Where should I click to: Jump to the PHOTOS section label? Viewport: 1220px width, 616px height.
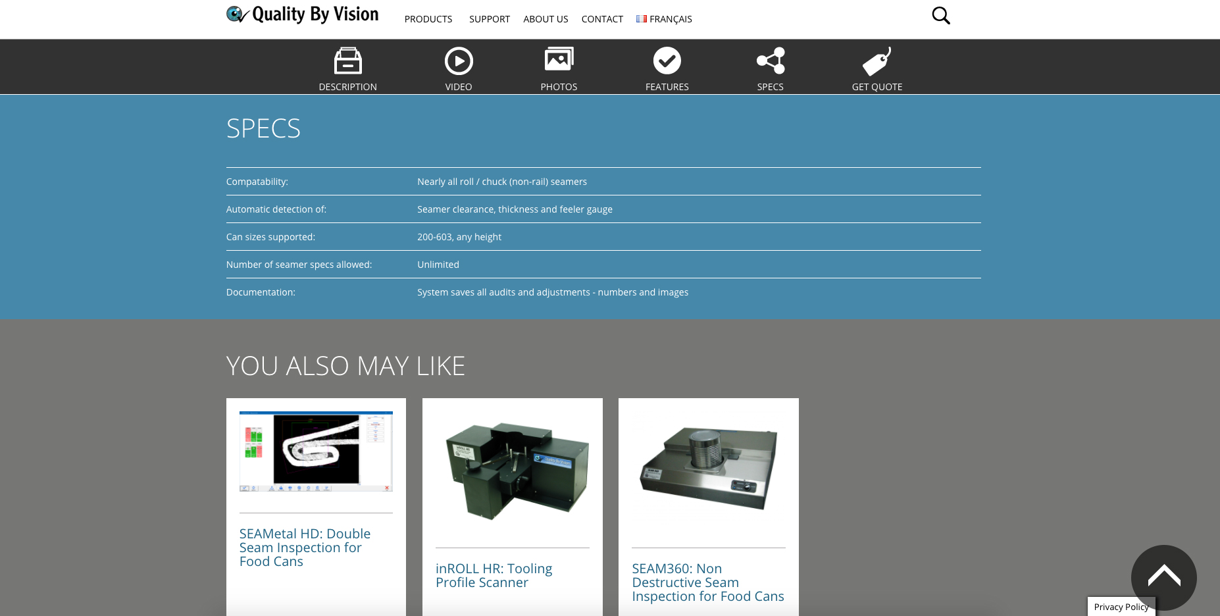pyautogui.click(x=559, y=87)
